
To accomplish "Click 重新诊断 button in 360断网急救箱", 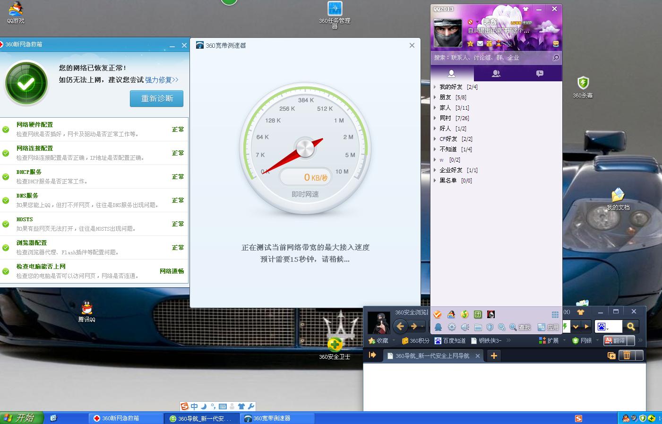I will 156,98.
